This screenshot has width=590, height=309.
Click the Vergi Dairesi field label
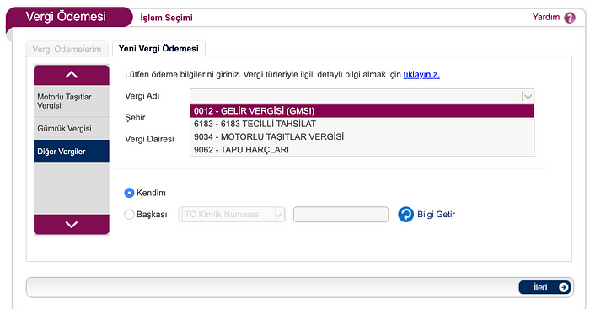click(x=149, y=139)
